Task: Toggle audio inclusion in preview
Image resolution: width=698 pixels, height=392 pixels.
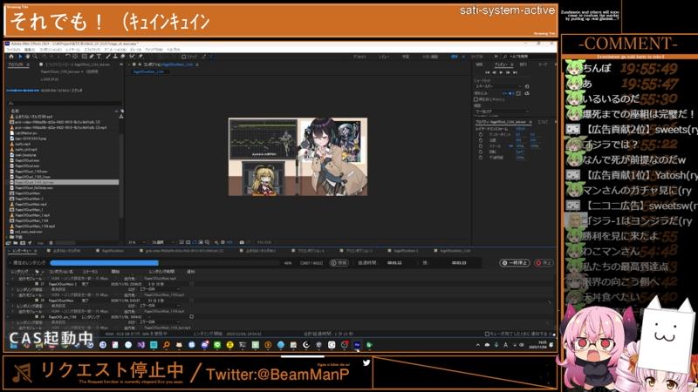Action: click(x=510, y=93)
